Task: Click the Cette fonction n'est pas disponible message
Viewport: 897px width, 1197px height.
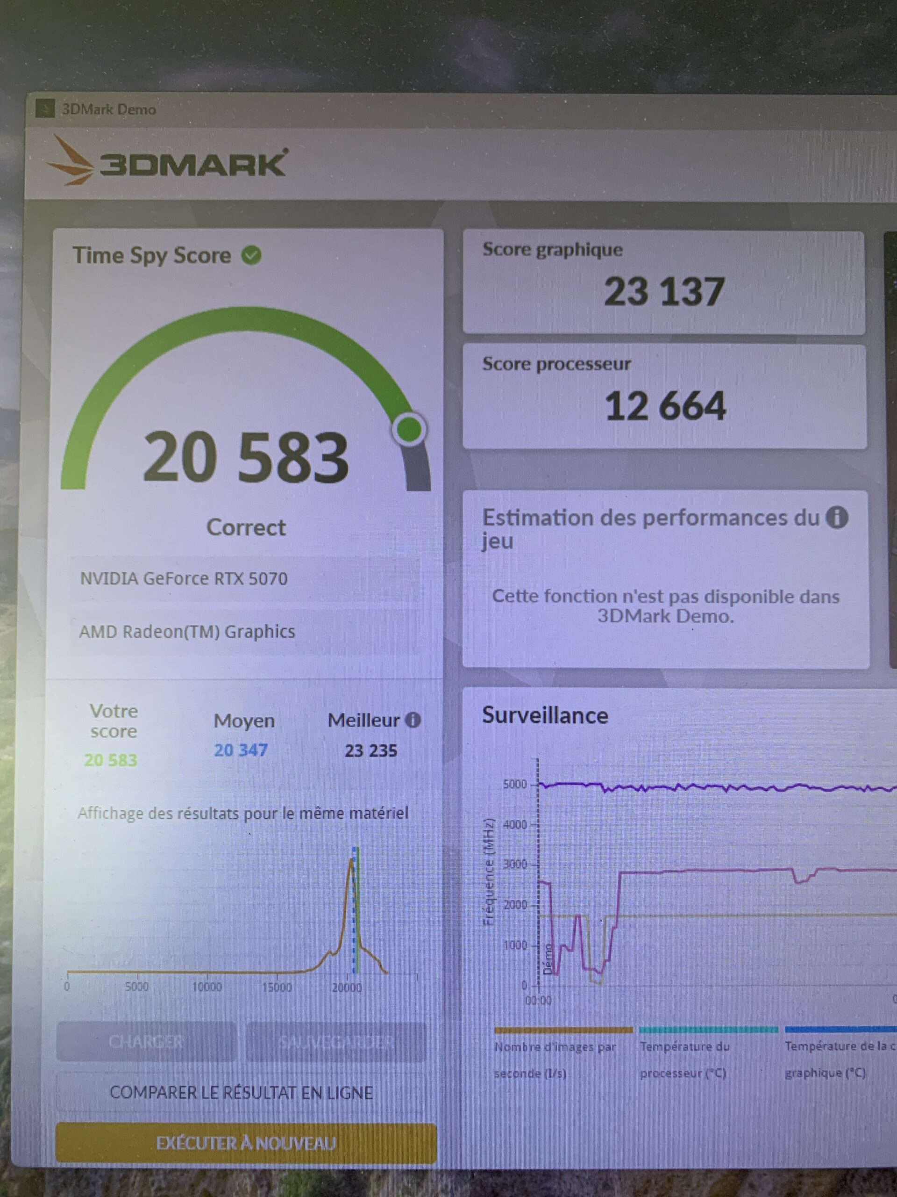Action: pos(666,606)
